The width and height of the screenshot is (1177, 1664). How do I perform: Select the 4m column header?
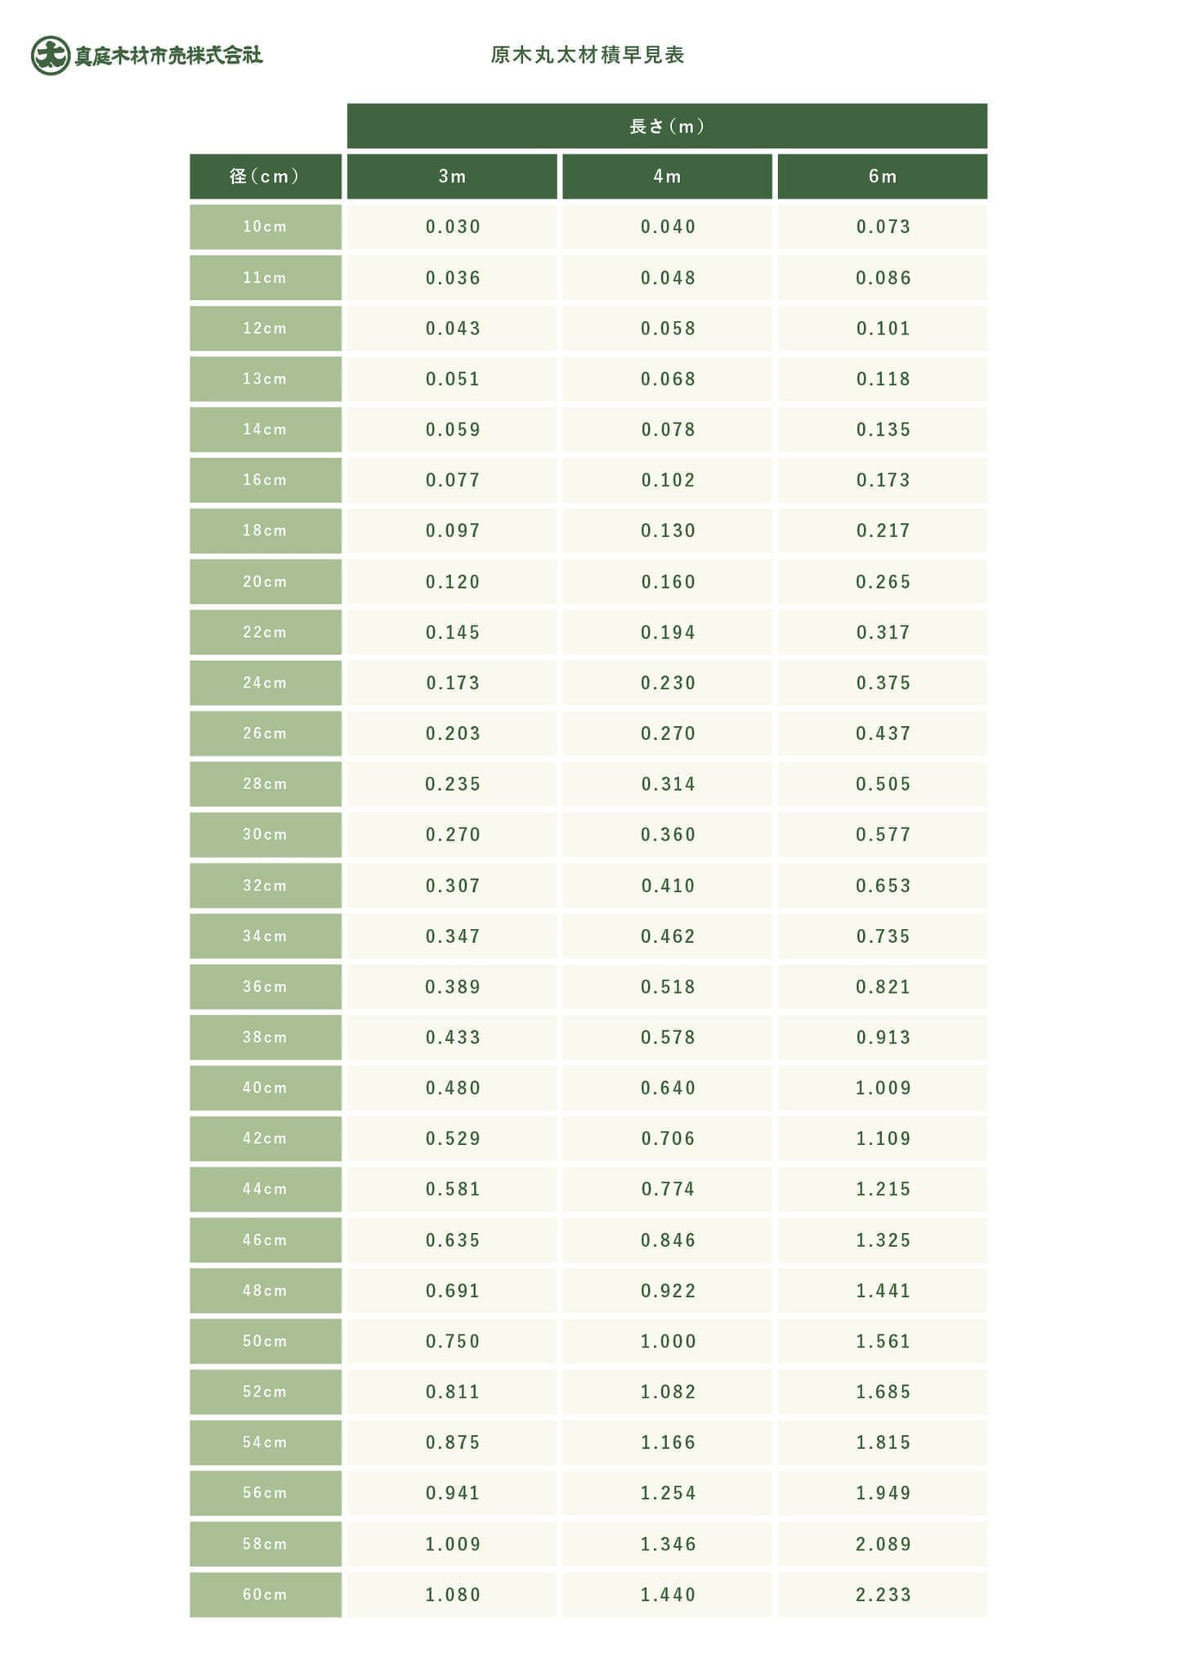point(667,177)
